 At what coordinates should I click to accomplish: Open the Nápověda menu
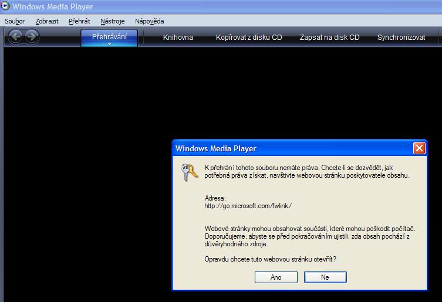click(x=150, y=21)
